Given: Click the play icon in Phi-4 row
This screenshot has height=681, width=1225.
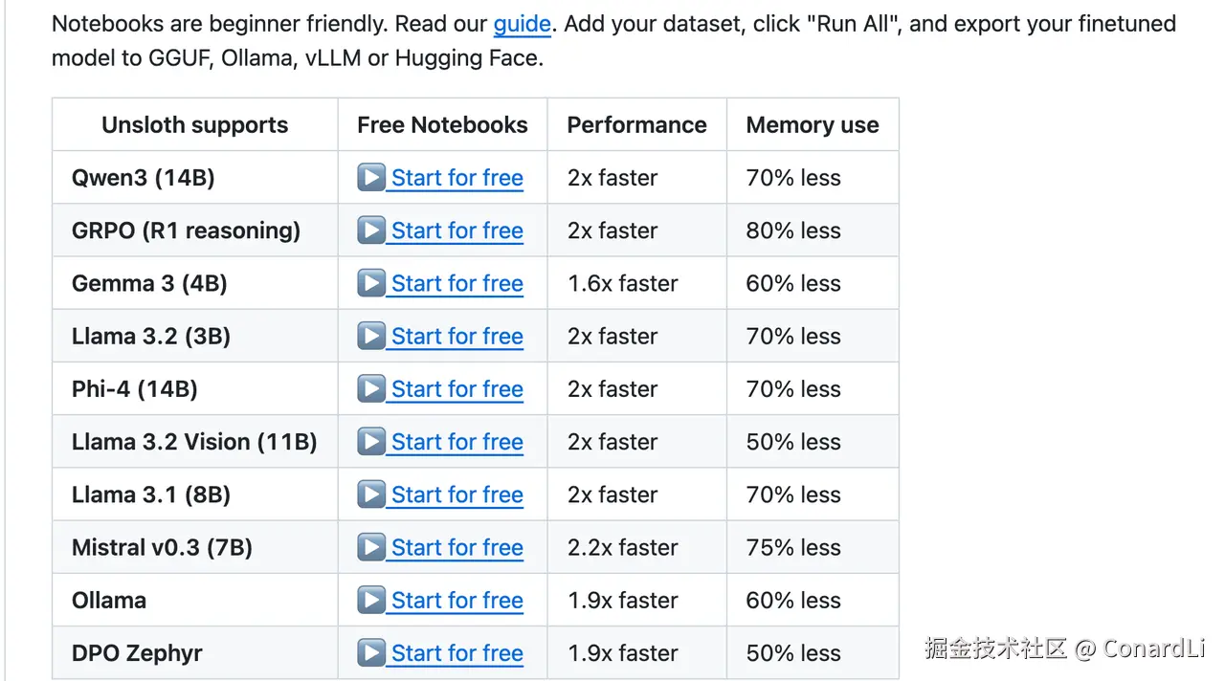Looking at the screenshot, I should 371,388.
